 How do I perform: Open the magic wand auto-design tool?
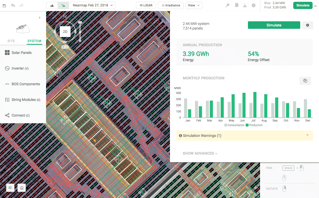tap(227, 5)
